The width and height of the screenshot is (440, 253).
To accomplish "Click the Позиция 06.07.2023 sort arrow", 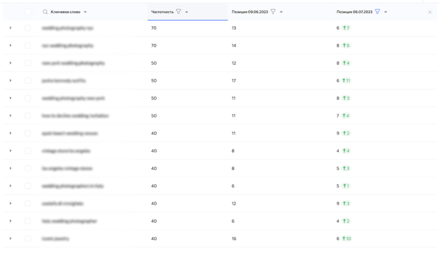I will pyautogui.click(x=385, y=12).
